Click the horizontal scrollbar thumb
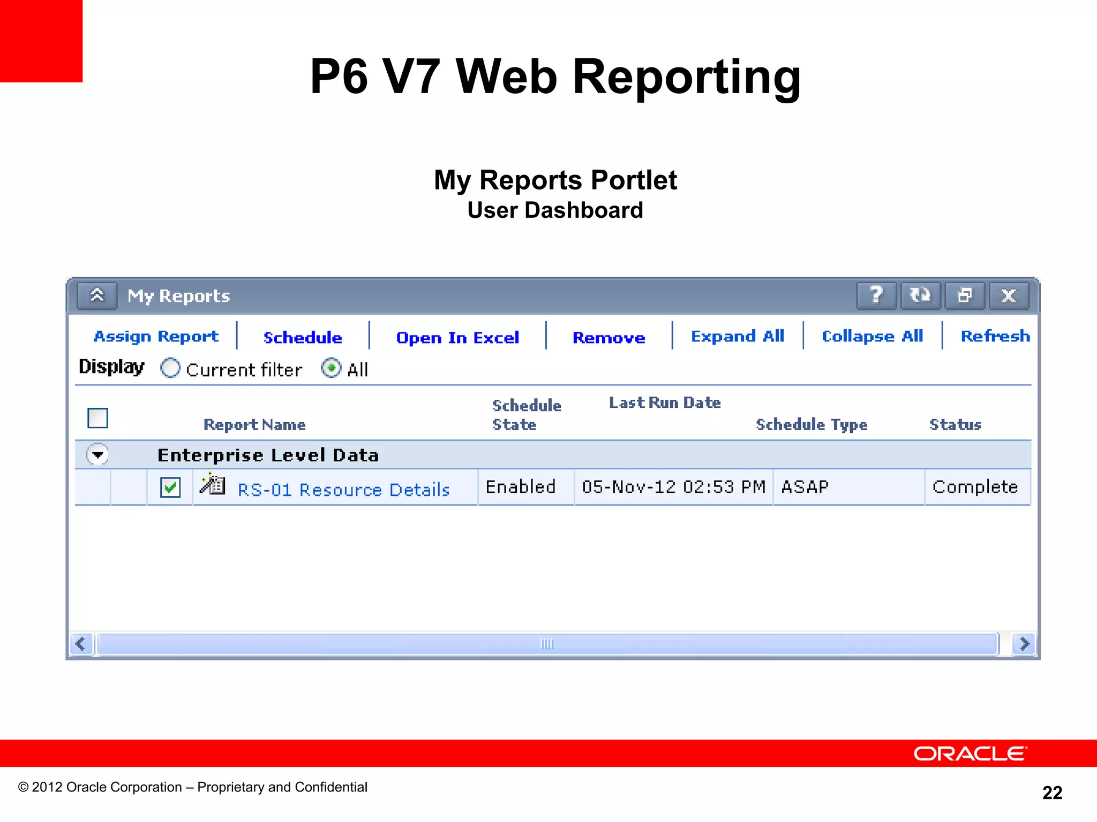The width and height of the screenshot is (1097, 822). point(547,644)
